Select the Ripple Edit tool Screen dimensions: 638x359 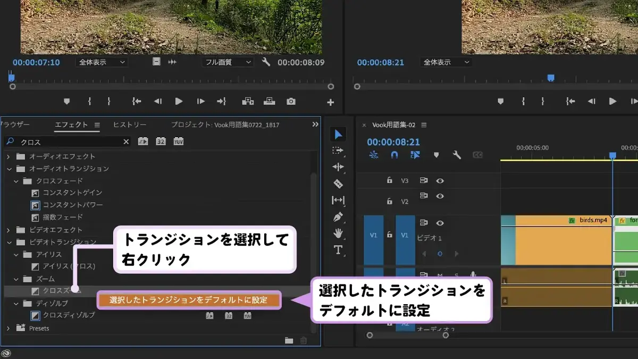click(338, 167)
